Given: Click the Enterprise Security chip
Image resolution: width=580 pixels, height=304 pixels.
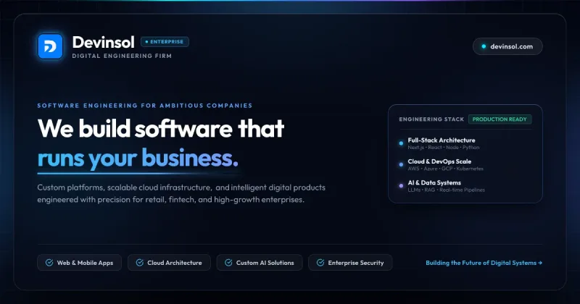Looking at the screenshot, I should (350, 263).
